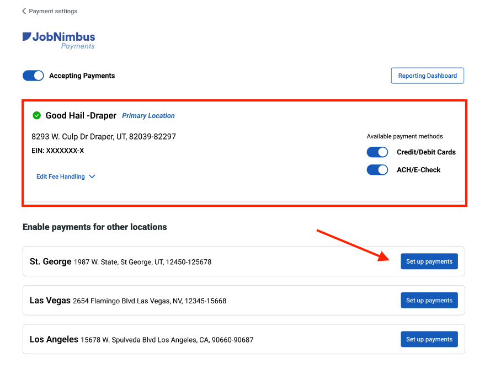Disable the ACH/E-Check payment method
The image size is (490, 369).
click(377, 170)
